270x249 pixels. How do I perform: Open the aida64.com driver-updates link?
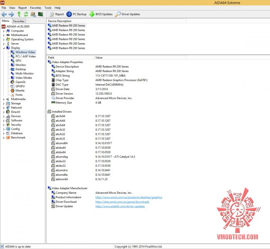(x=120, y=206)
